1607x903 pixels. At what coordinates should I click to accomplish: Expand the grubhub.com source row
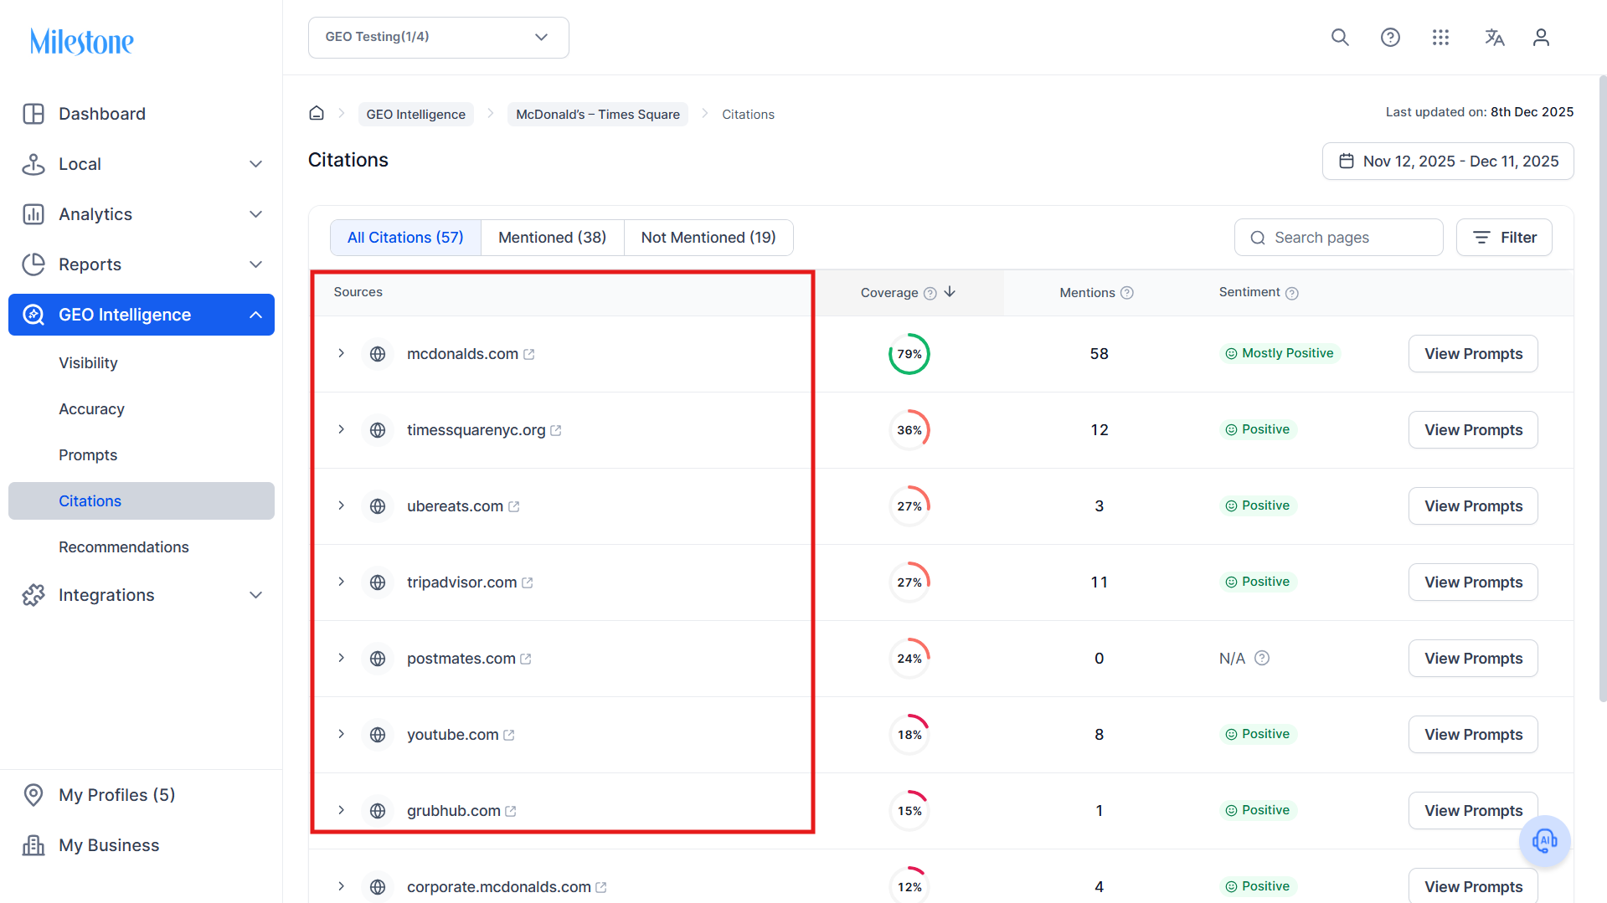(x=342, y=810)
